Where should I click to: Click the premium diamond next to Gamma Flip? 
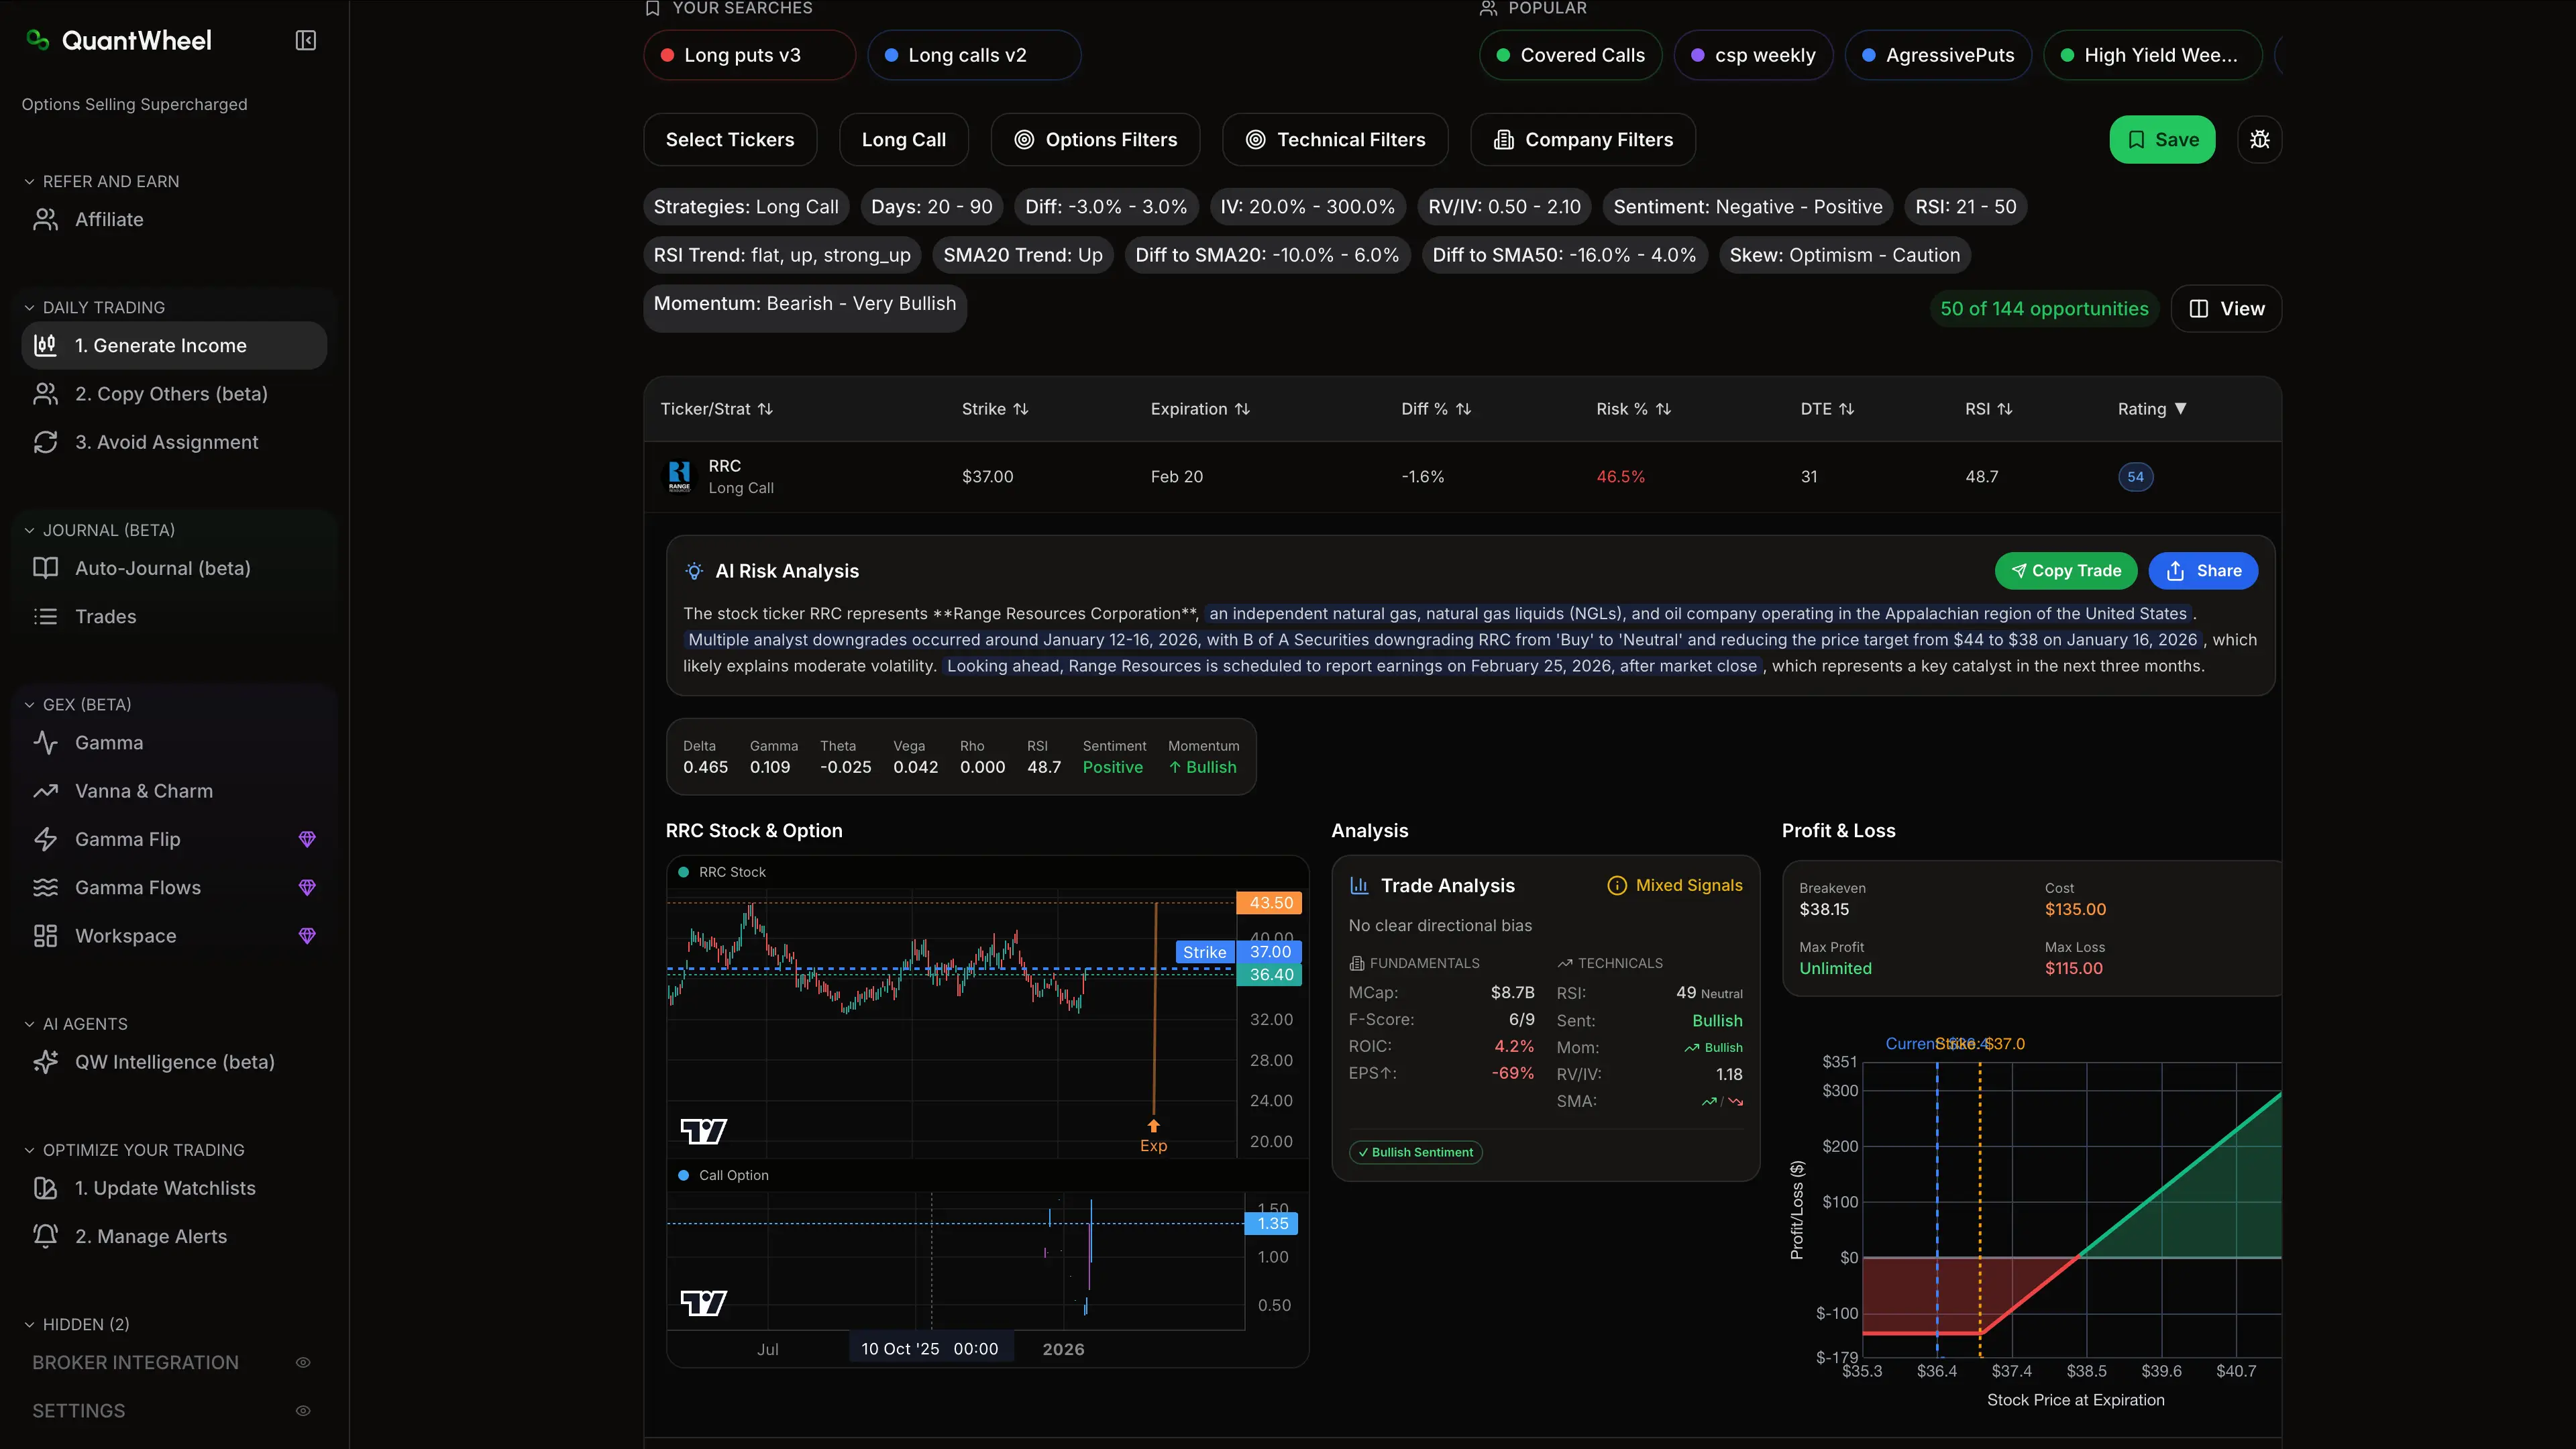tap(307, 839)
